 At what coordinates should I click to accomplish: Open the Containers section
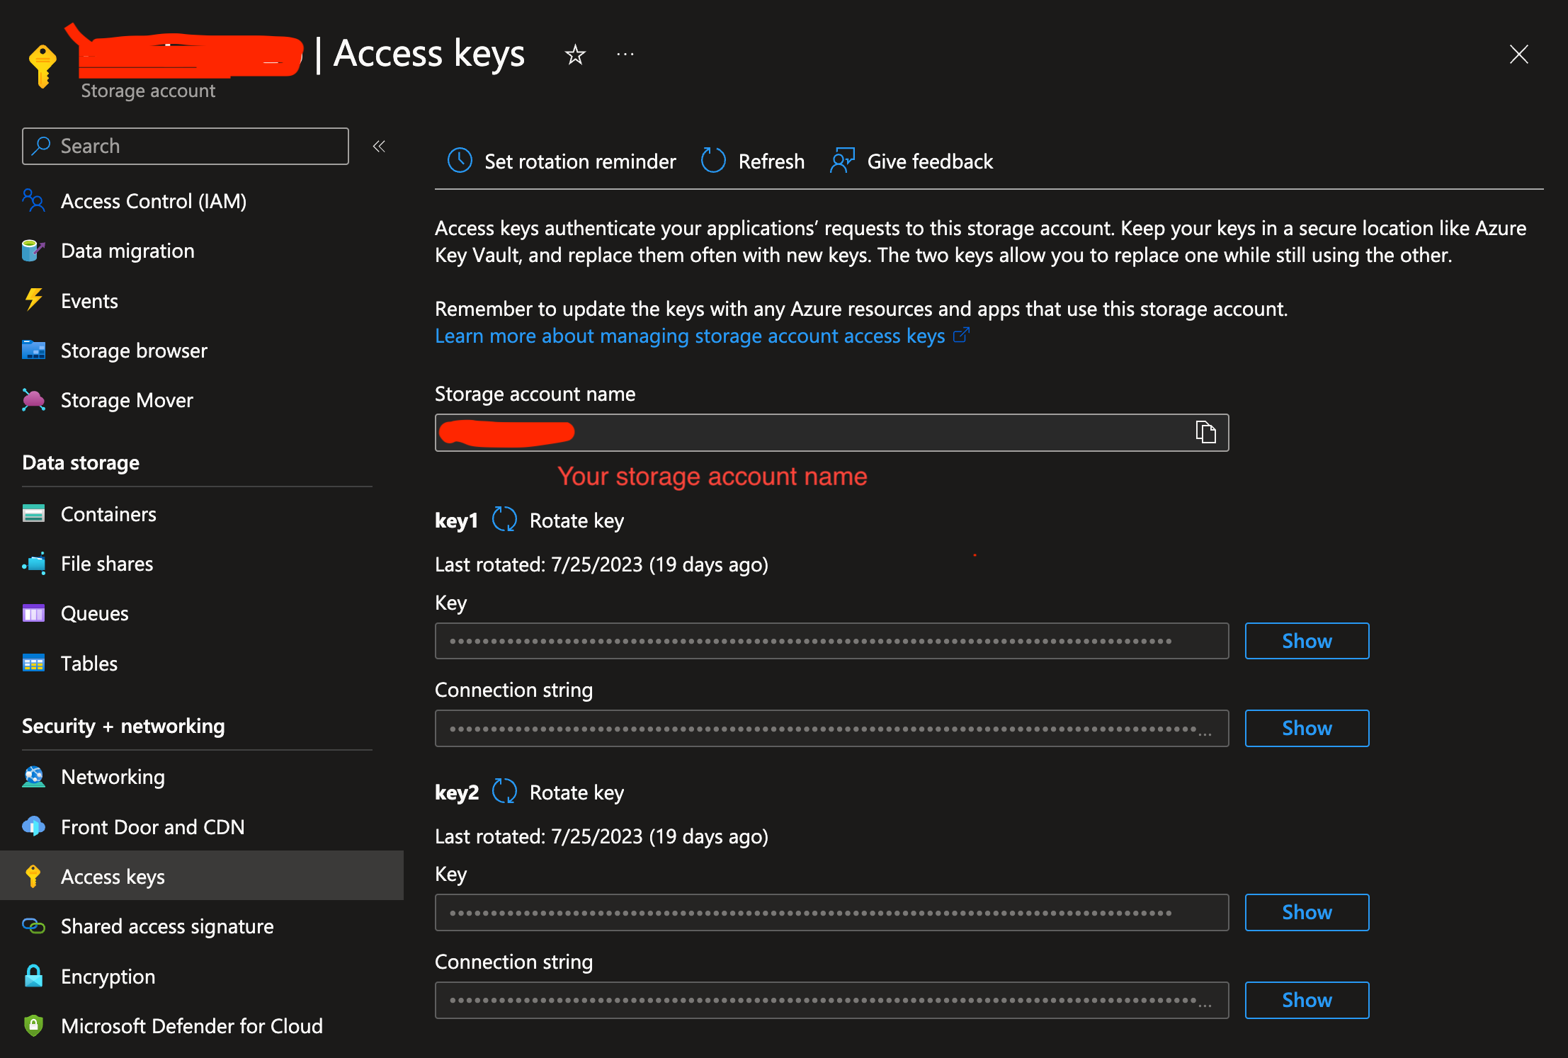(x=108, y=513)
